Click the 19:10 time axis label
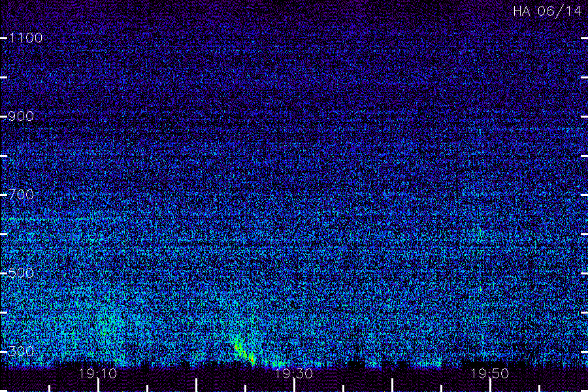 coord(98,374)
